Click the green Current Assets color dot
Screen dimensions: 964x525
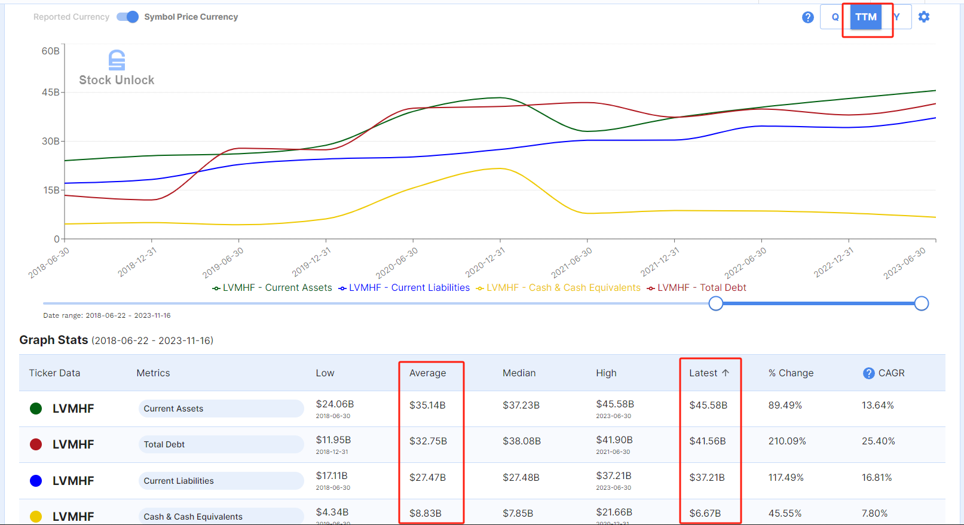(x=36, y=409)
